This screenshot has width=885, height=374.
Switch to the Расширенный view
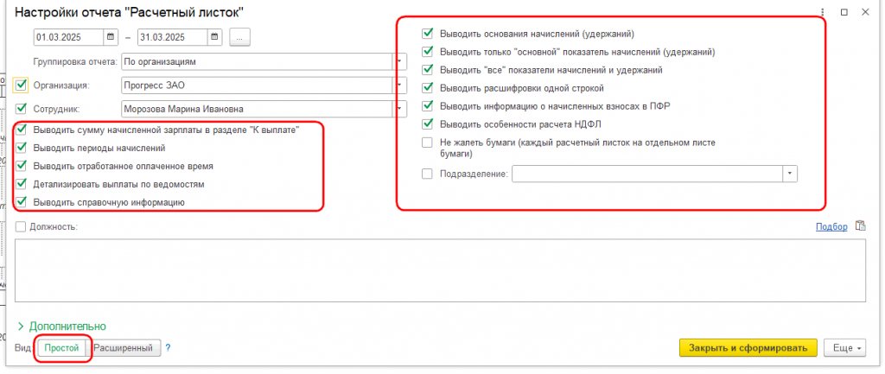click(x=123, y=348)
